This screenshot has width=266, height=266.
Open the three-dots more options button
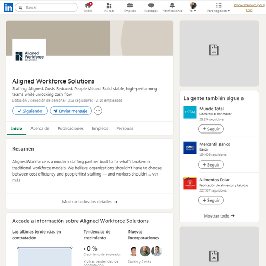pos(98,111)
